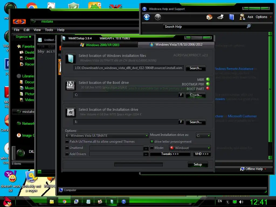Click the Search Help input field
The image size is (276, 207).
[x=205, y=26]
